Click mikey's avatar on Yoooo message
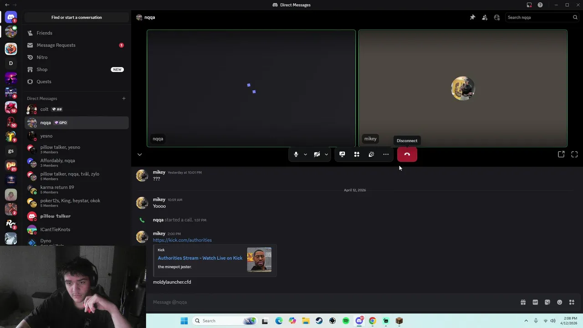This screenshot has height=328, width=583. coord(142,203)
